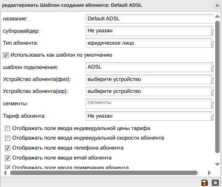
Task: Enable individual tariff price field checkbox
Action: (x=8, y=128)
